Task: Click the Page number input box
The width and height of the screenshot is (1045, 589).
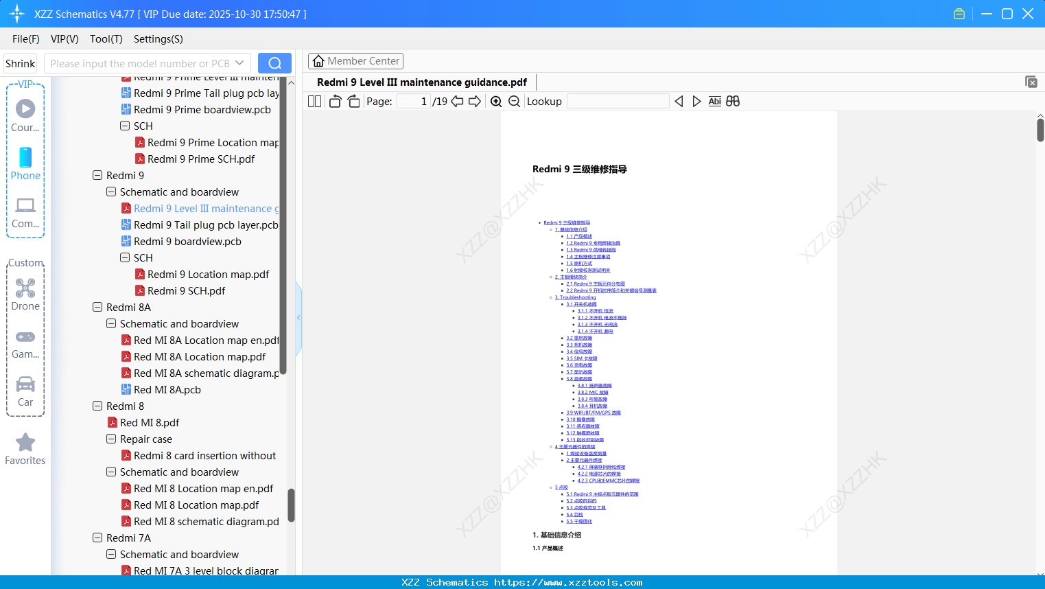Action: (413, 102)
